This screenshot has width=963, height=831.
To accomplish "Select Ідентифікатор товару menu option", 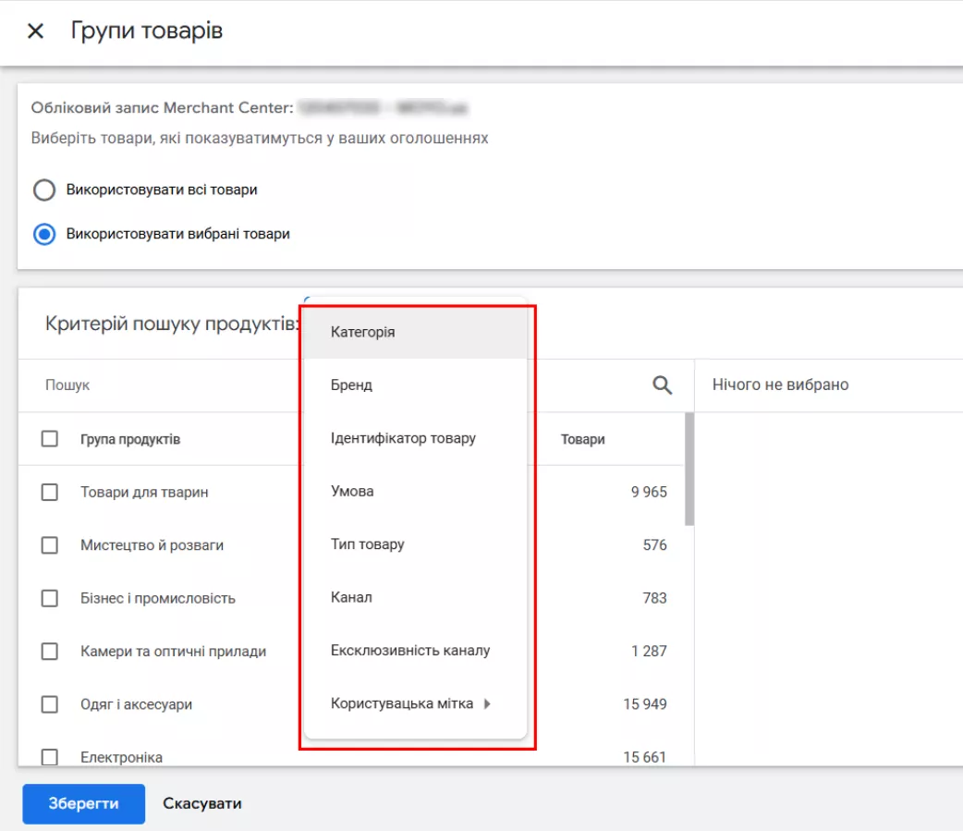I will (x=403, y=438).
